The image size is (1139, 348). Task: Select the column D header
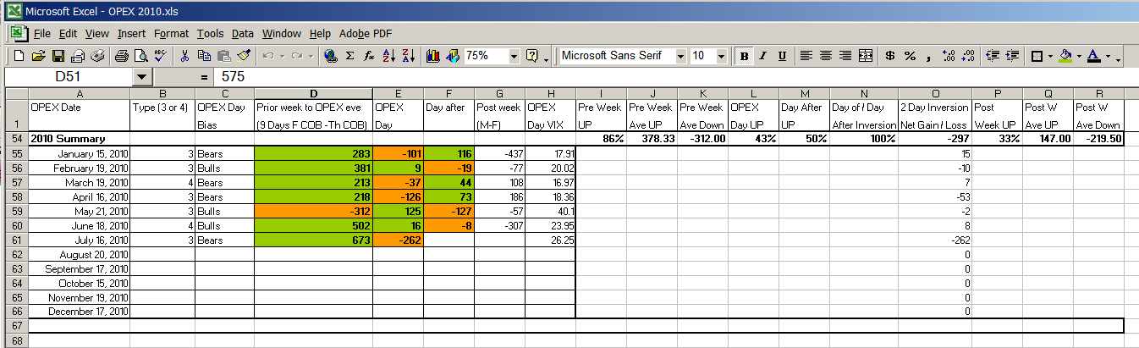[x=313, y=93]
